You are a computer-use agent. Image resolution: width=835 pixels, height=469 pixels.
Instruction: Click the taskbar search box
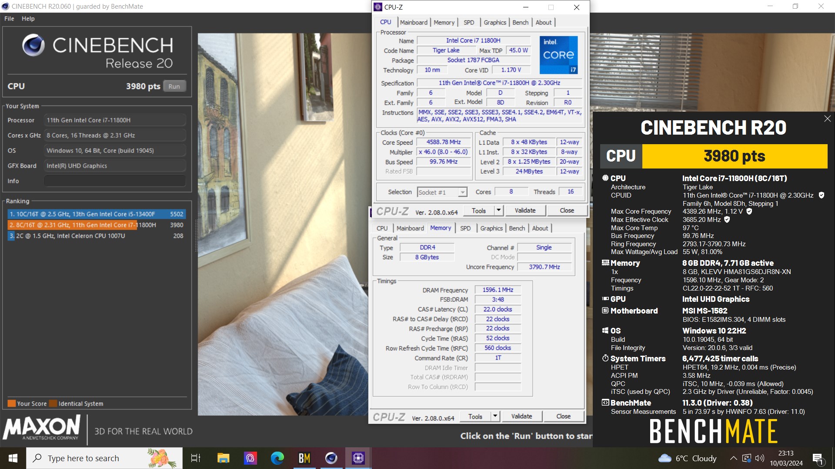(104, 458)
